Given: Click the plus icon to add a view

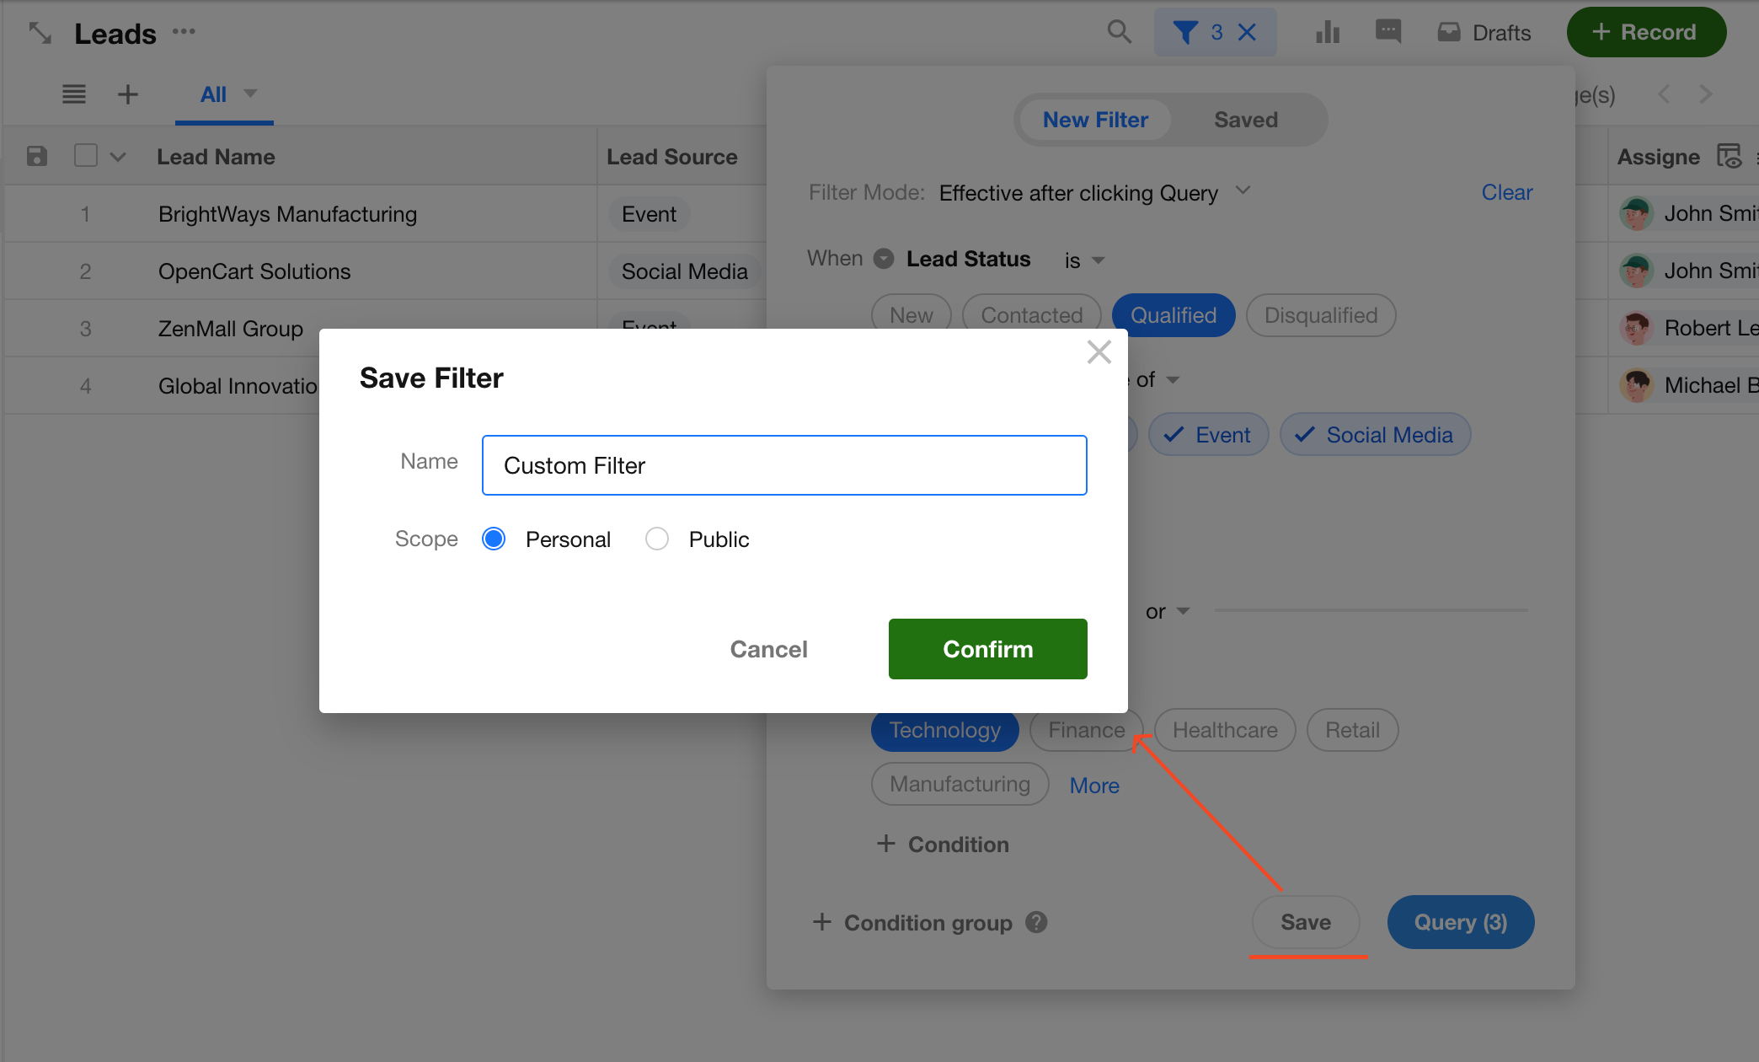Looking at the screenshot, I should click(128, 94).
